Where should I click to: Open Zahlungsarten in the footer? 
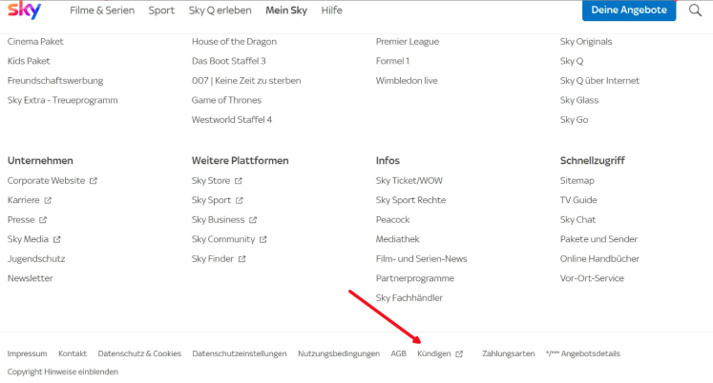509,353
